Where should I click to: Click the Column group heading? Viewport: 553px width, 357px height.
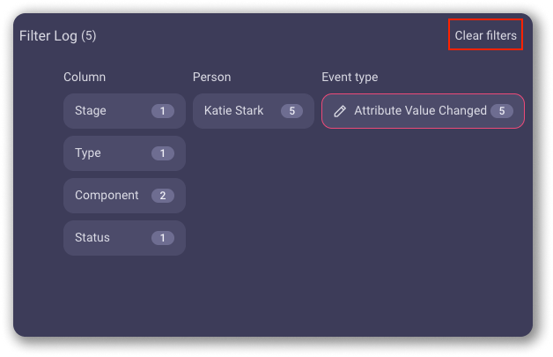[x=85, y=78]
